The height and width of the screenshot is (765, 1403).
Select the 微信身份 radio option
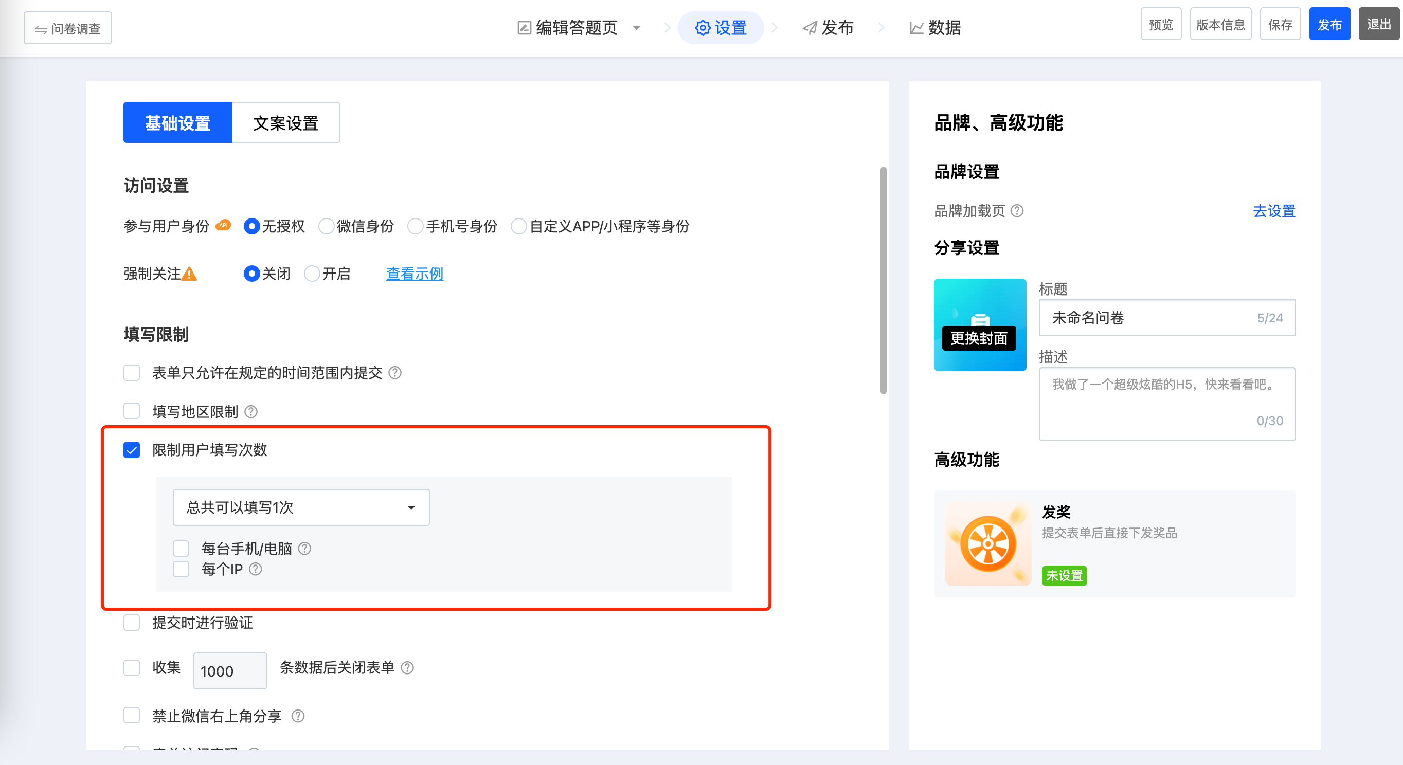point(326,227)
